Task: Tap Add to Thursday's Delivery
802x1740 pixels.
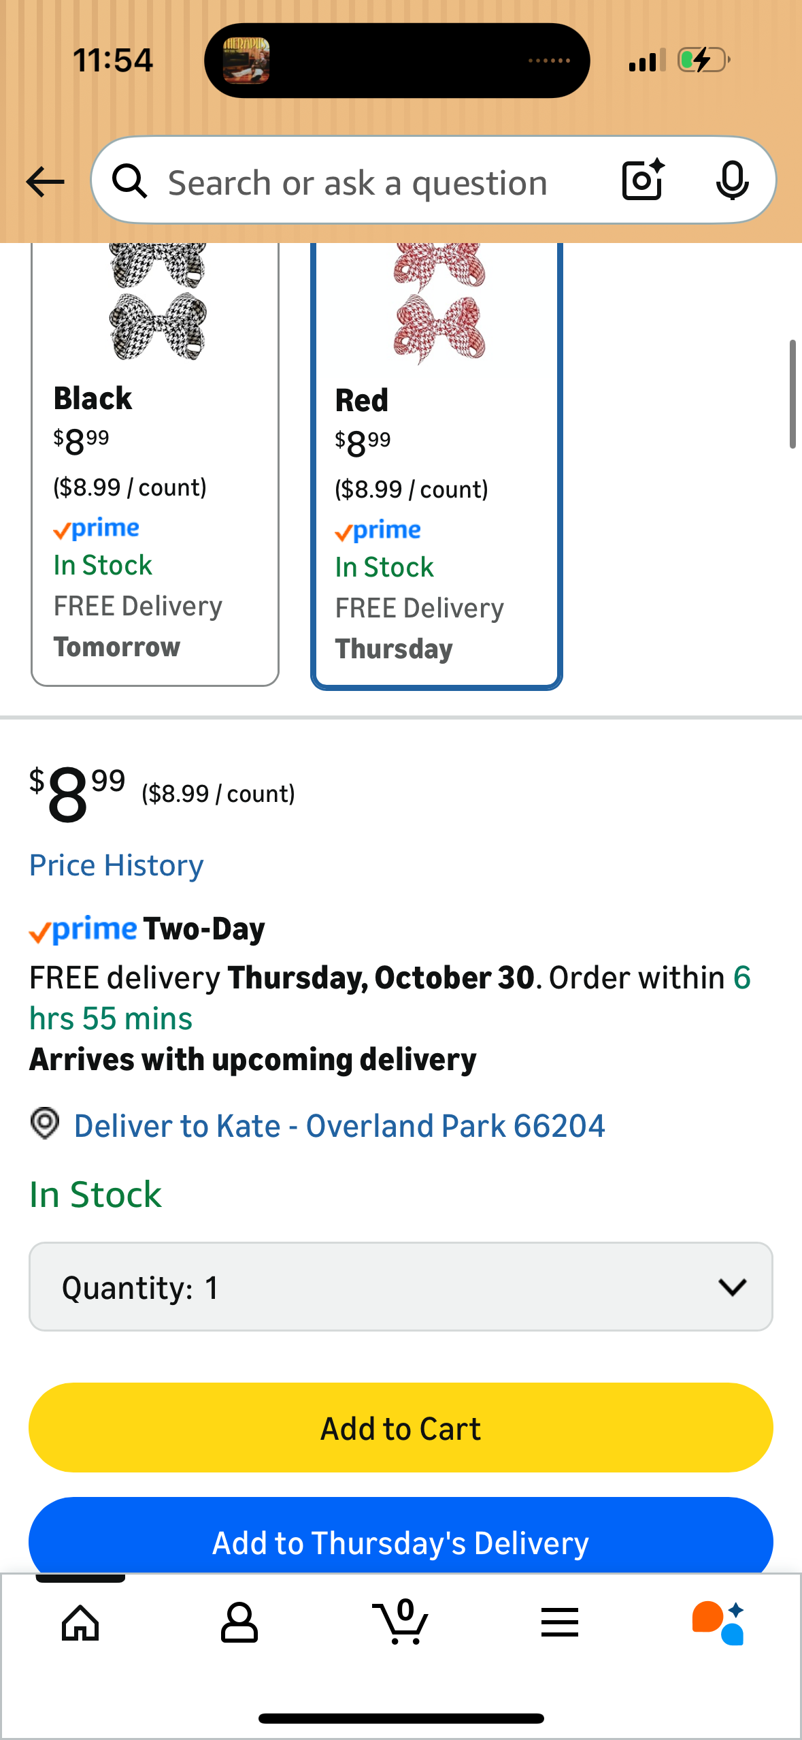Action: click(x=401, y=1541)
